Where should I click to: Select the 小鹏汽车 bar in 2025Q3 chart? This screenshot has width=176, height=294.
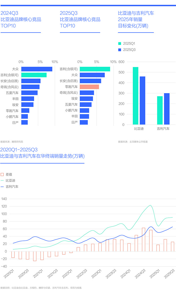tap(85, 110)
